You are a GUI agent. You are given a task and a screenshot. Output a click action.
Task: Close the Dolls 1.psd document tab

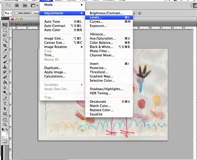click(x=12, y=24)
